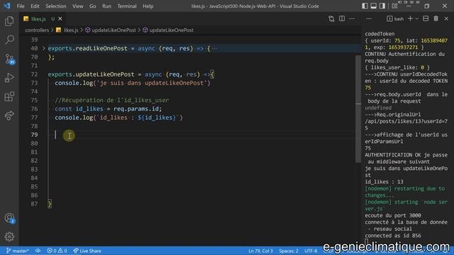454x255 pixels.
Task: Open the Selection menu
Action: [x=55, y=6]
